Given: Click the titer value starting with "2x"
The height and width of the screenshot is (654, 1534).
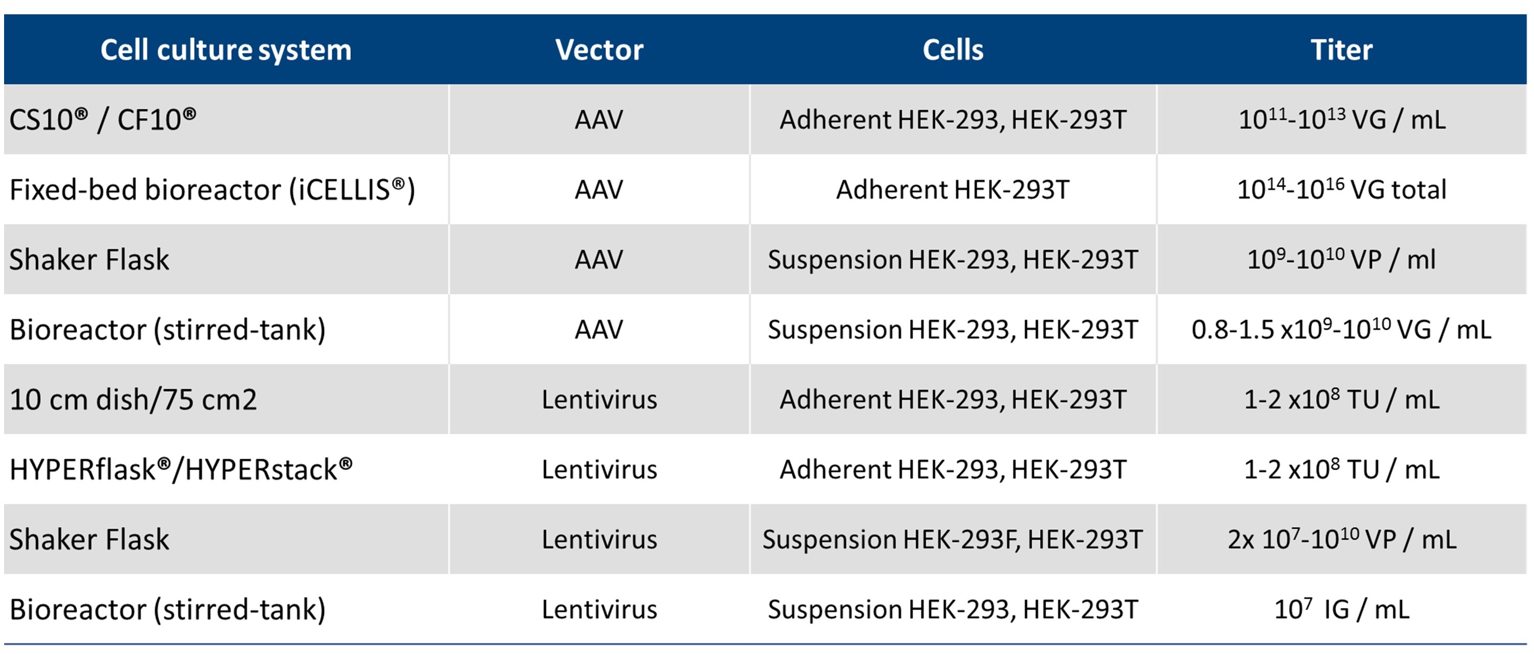Looking at the screenshot, I should [x=1342, y=540].
